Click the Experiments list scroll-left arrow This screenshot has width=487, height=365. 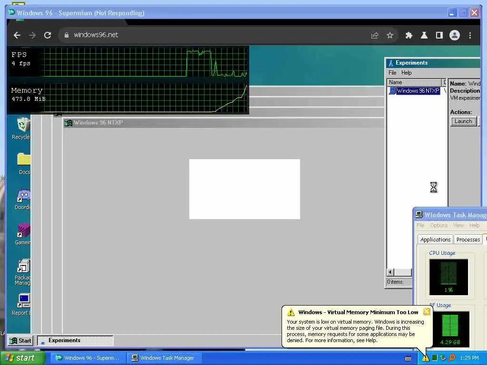tap(390, 272)
